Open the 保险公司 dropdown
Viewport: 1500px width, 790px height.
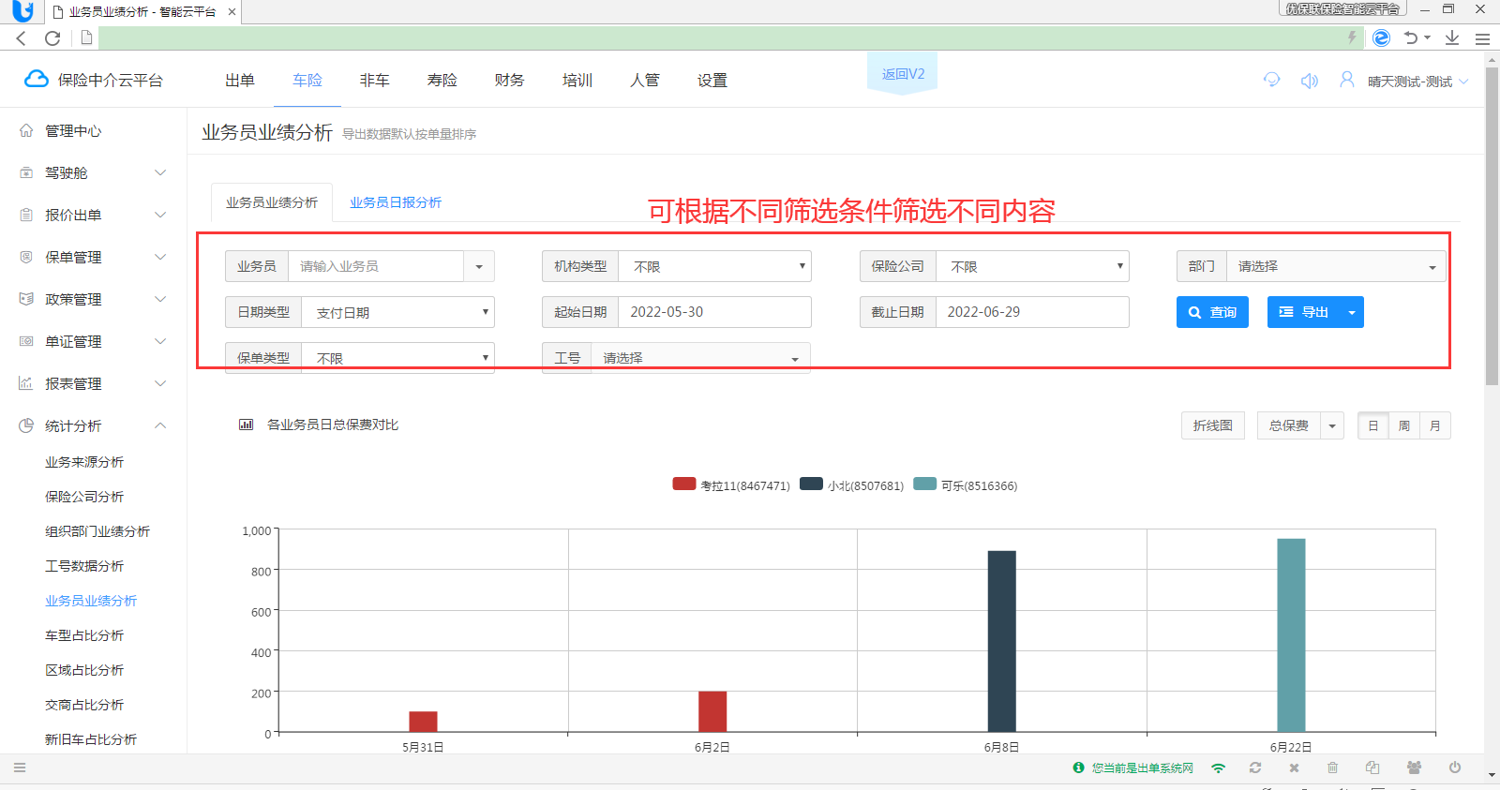(x=1032, y=266)
